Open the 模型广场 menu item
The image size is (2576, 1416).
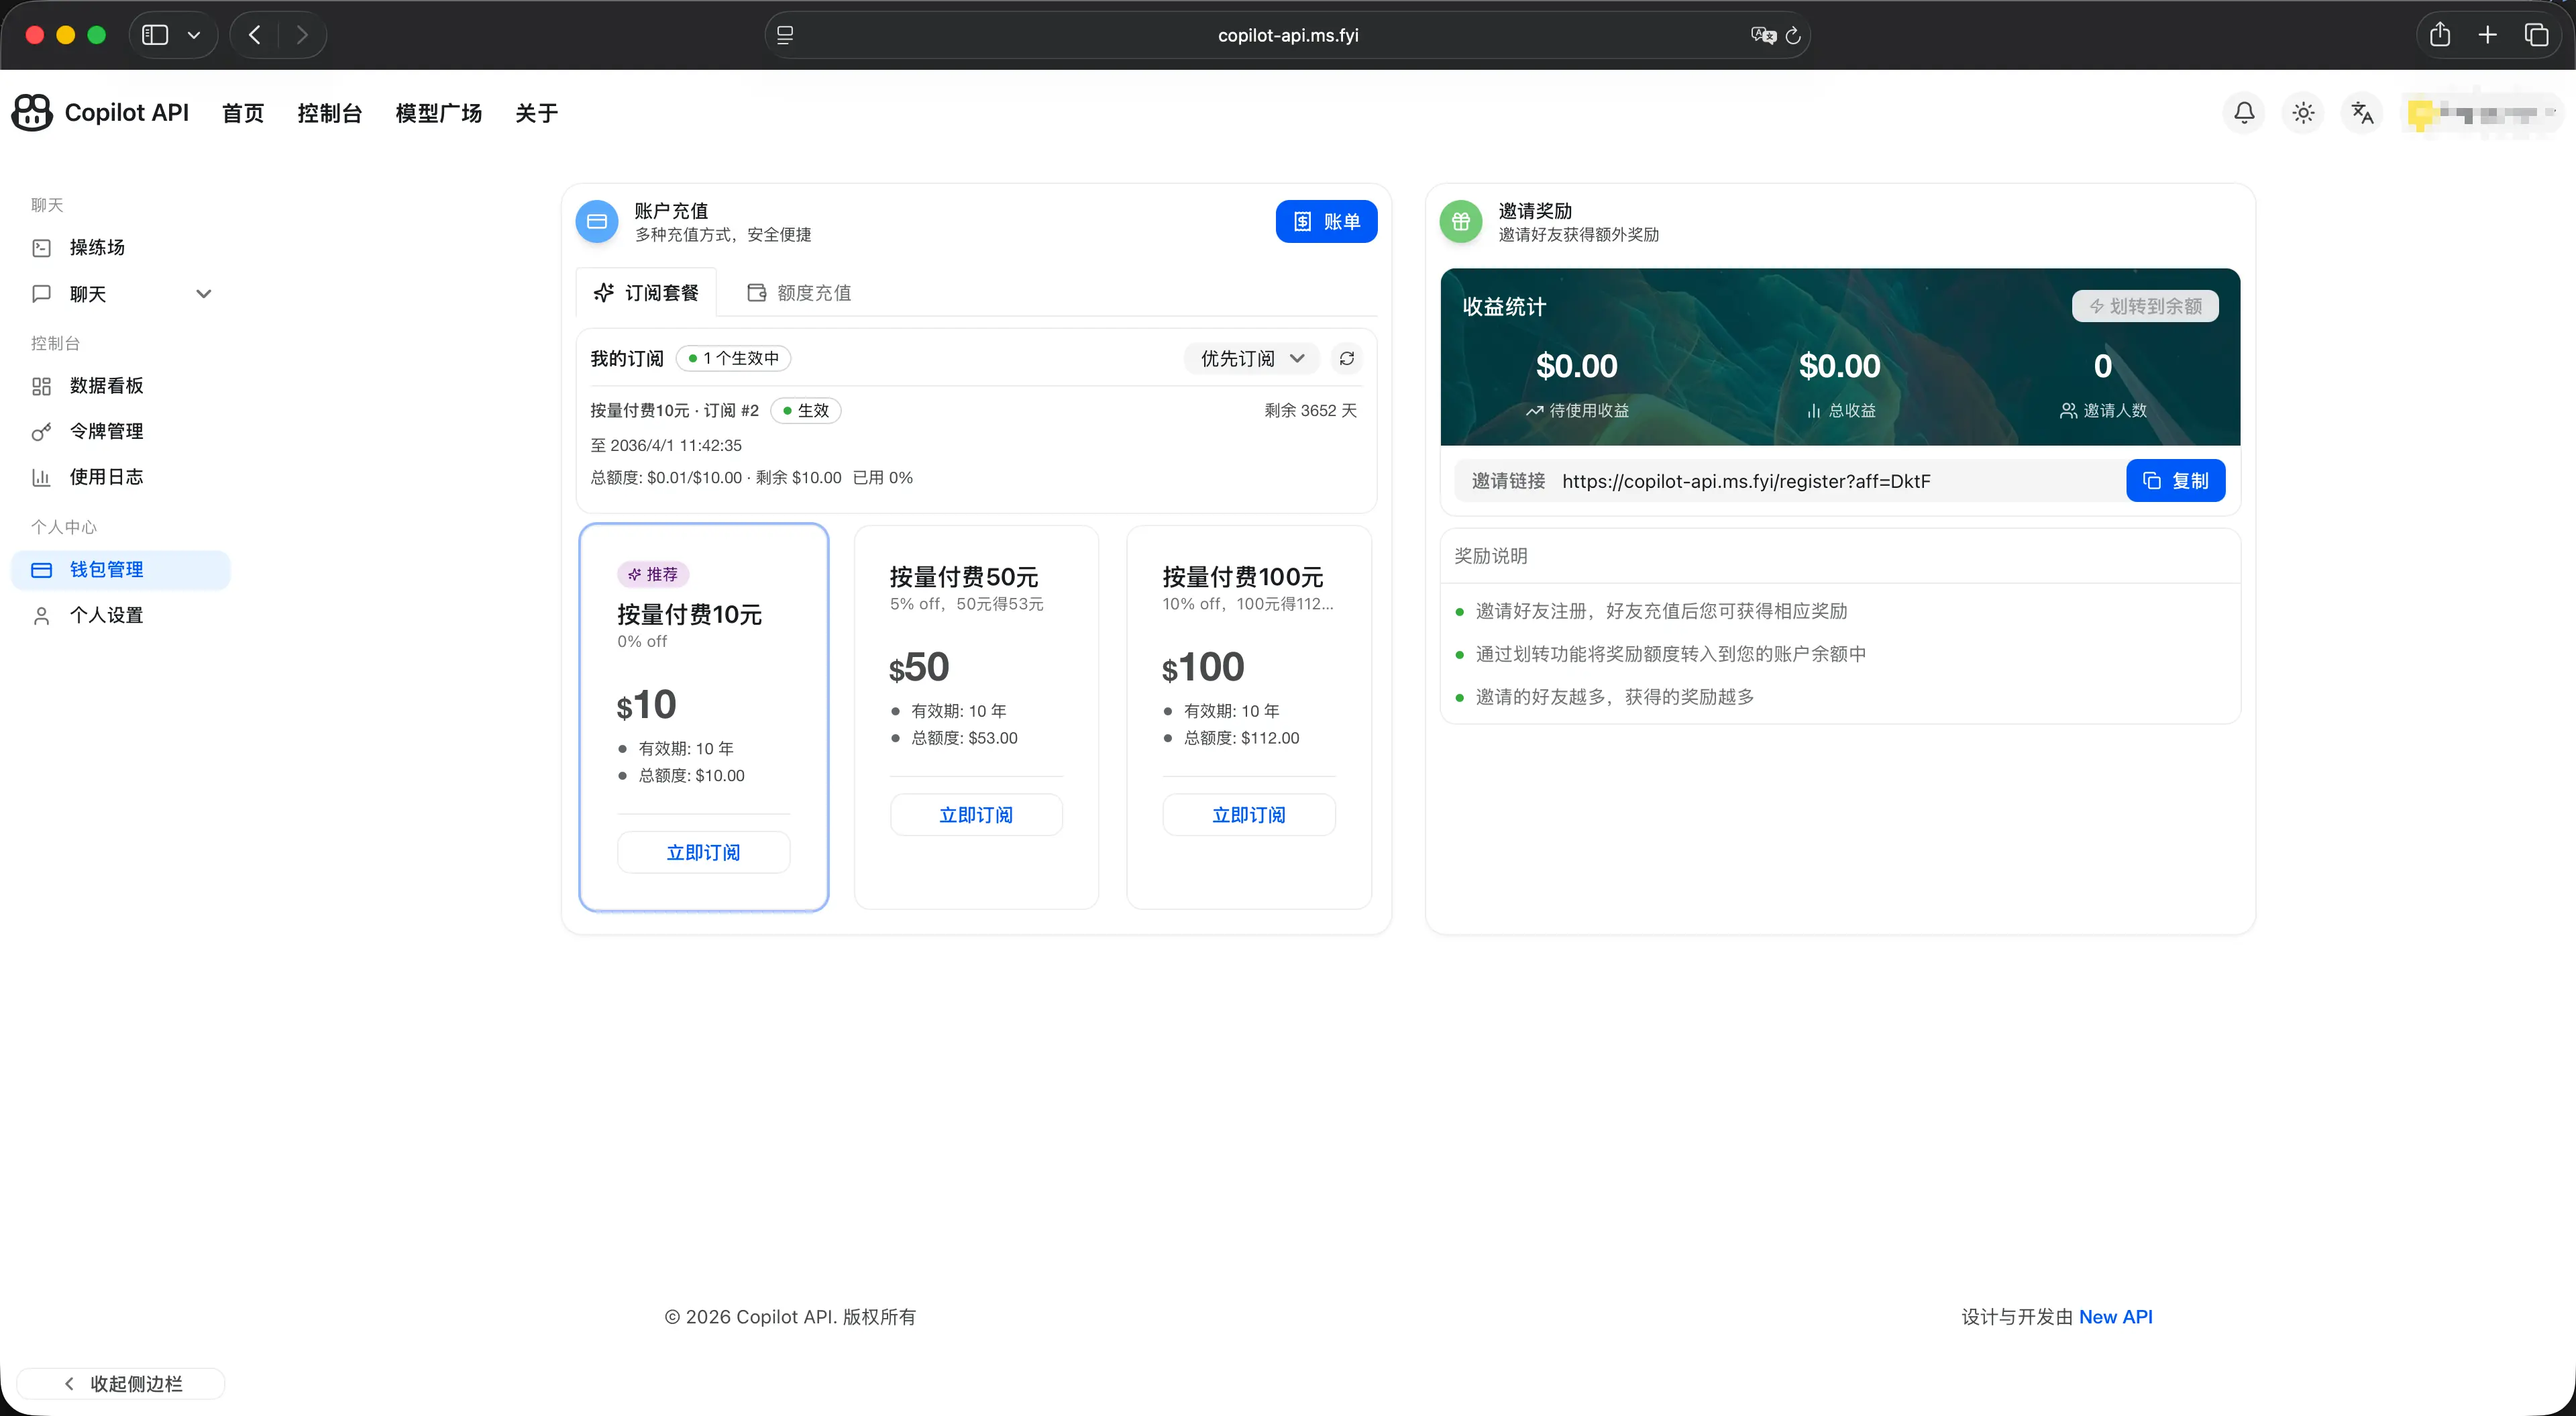coord(438,113)
